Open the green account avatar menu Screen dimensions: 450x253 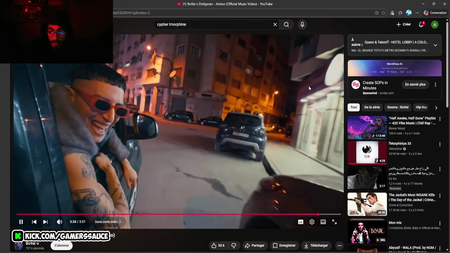pyautogui.click(x=435, y=24)
